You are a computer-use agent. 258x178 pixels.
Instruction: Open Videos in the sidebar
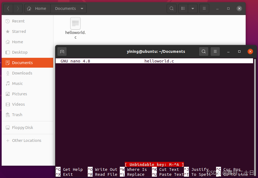27,104
